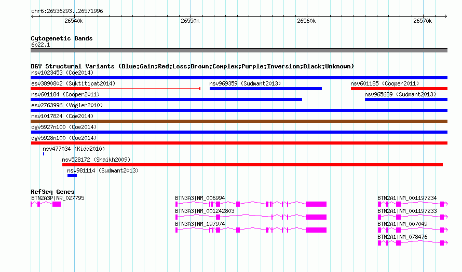
Task: Click the 6p22.1 cytogenetic band bar
Action: pyautogui.click(x=239, y=50)
